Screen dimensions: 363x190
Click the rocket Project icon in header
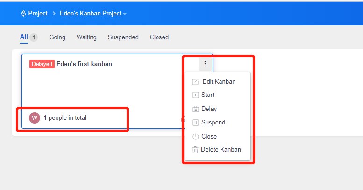click(23, 14)
